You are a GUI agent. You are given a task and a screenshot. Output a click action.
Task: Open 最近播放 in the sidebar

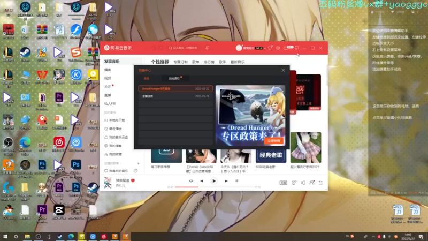pos(113,129)
